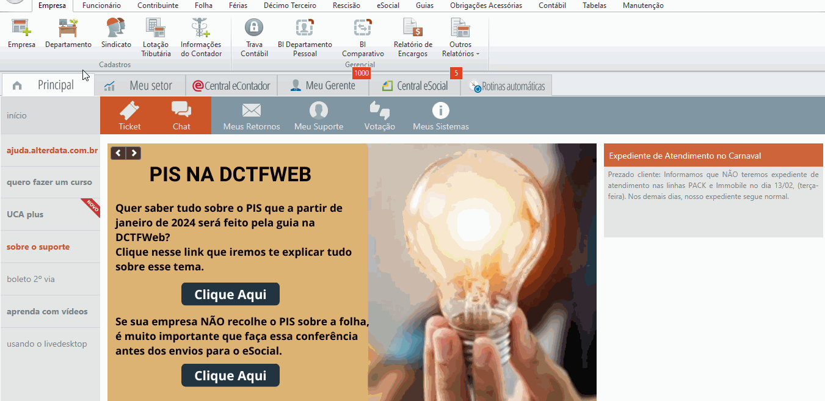Open the Empresa registration icon
825x401 pixels.
21,29
